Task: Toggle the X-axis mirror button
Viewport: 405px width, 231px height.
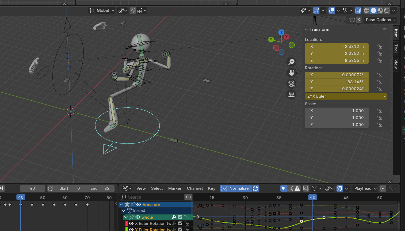Action: [359, 20]
